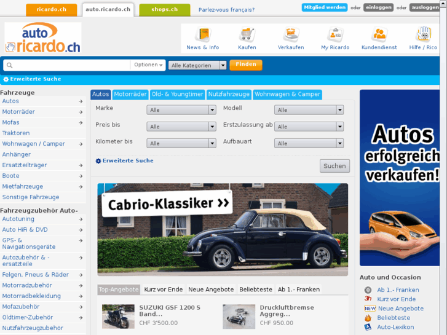The image size is (447, 335).
Task: Open the ricardo.ch orange site tab
Action: point(51,10)
